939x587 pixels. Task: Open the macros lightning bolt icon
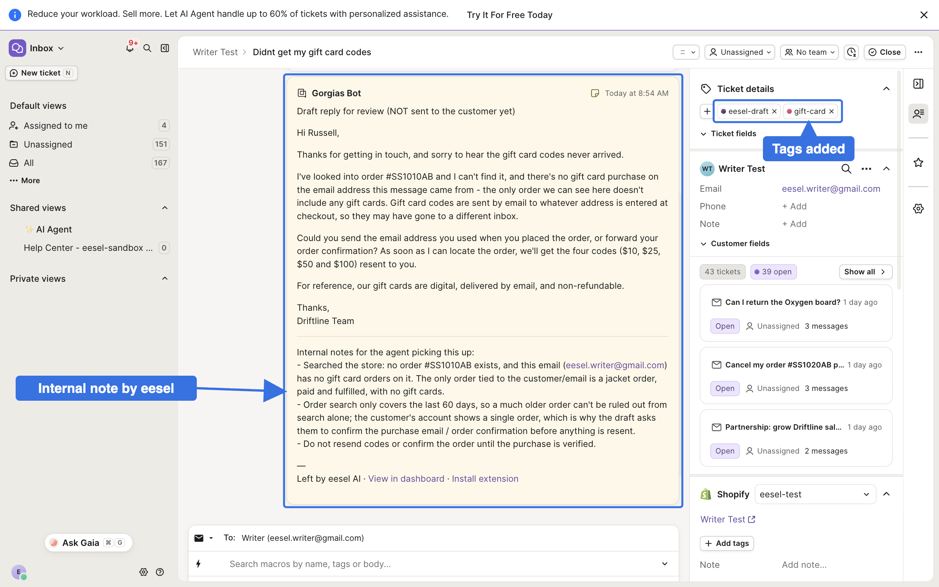198,564
